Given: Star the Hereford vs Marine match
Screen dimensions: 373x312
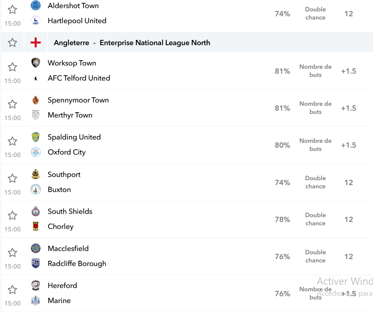Looking at the screenshot, I should pos(12,290).
